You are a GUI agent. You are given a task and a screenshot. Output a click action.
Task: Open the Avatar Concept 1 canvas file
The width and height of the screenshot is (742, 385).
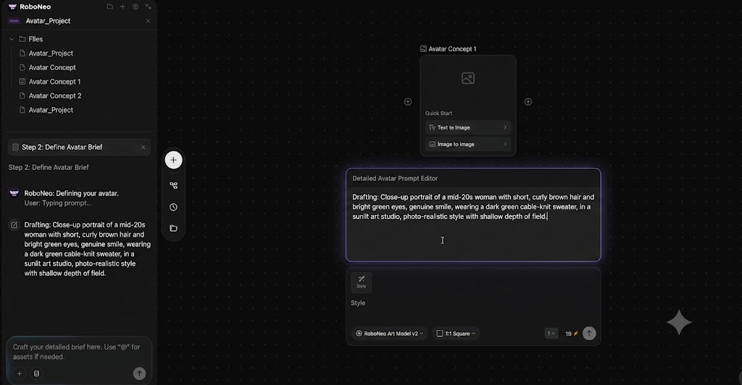point(54,82)
